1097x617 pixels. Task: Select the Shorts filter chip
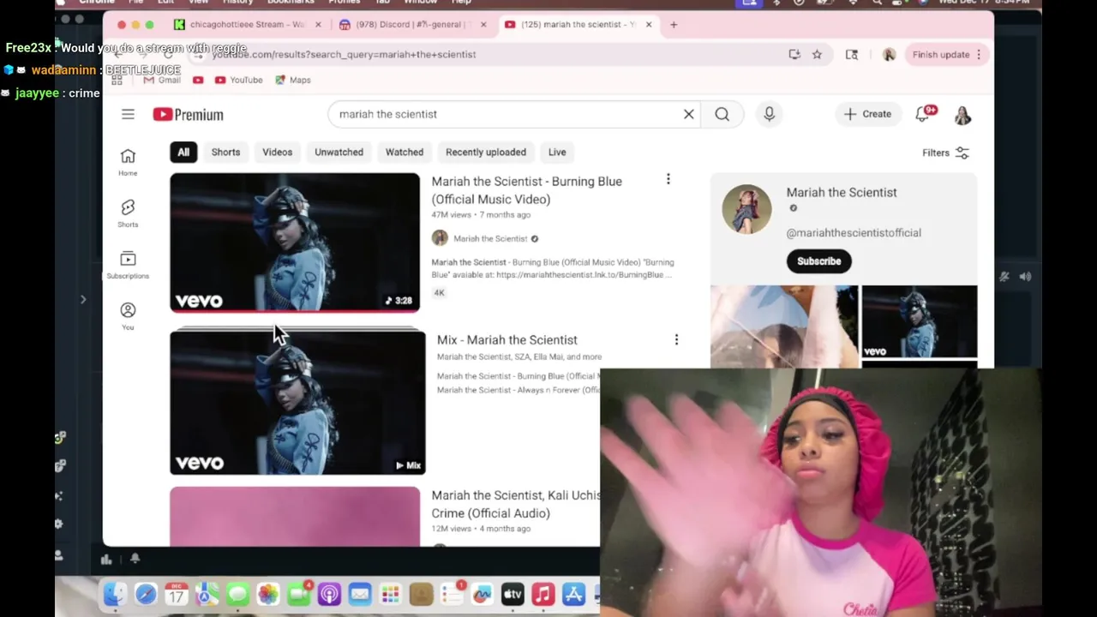point(225,153)
